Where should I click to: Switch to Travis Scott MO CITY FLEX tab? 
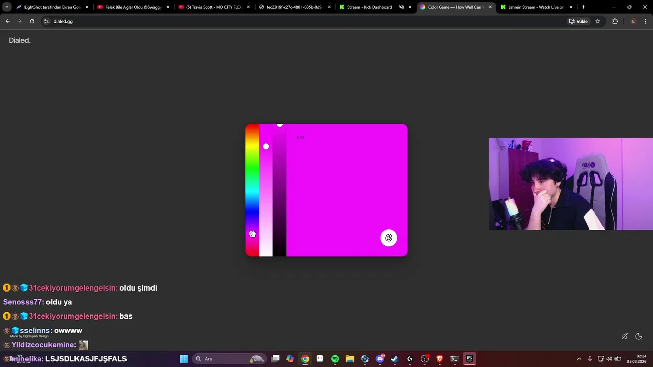coord(214,7)
